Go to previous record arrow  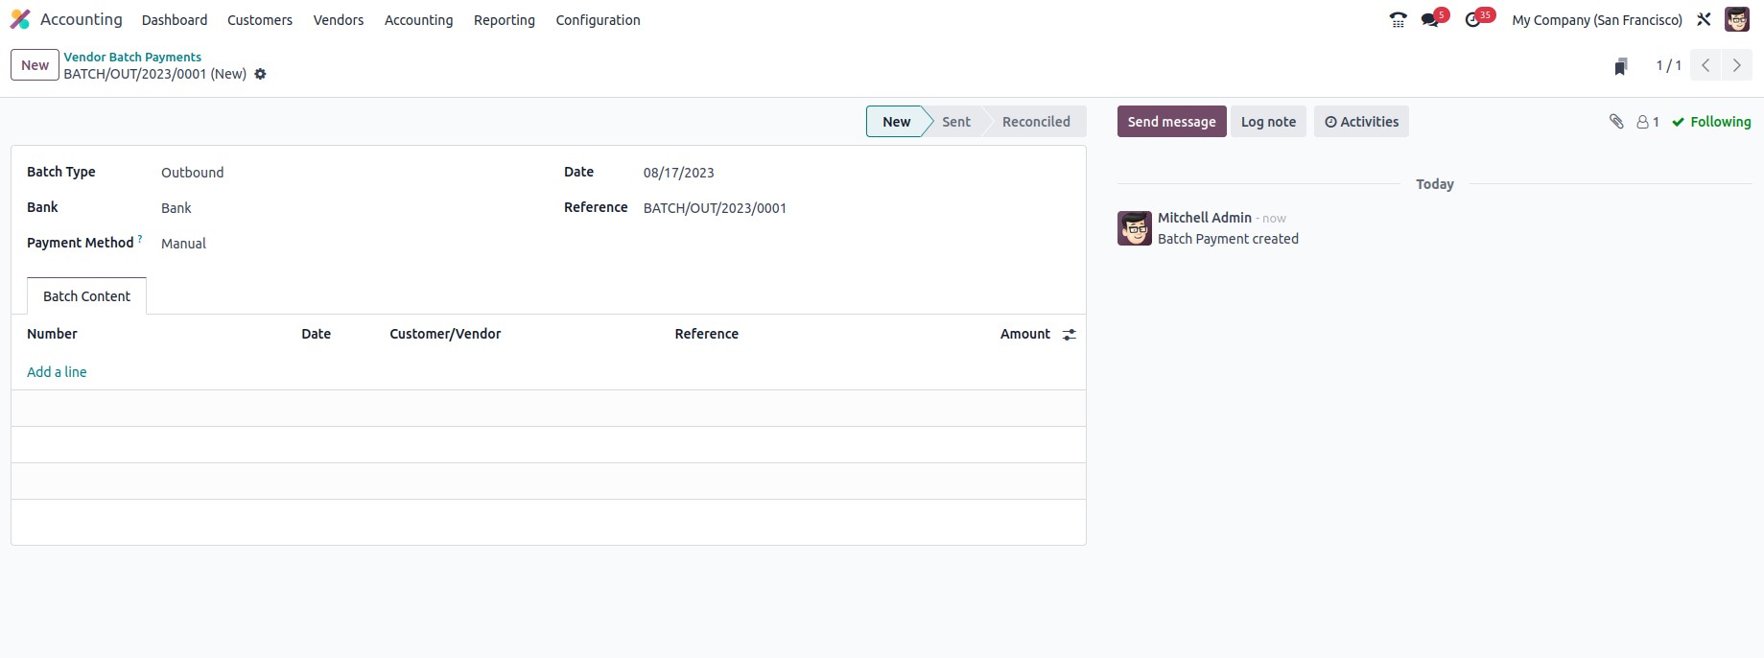click(x=1705, y=65)
